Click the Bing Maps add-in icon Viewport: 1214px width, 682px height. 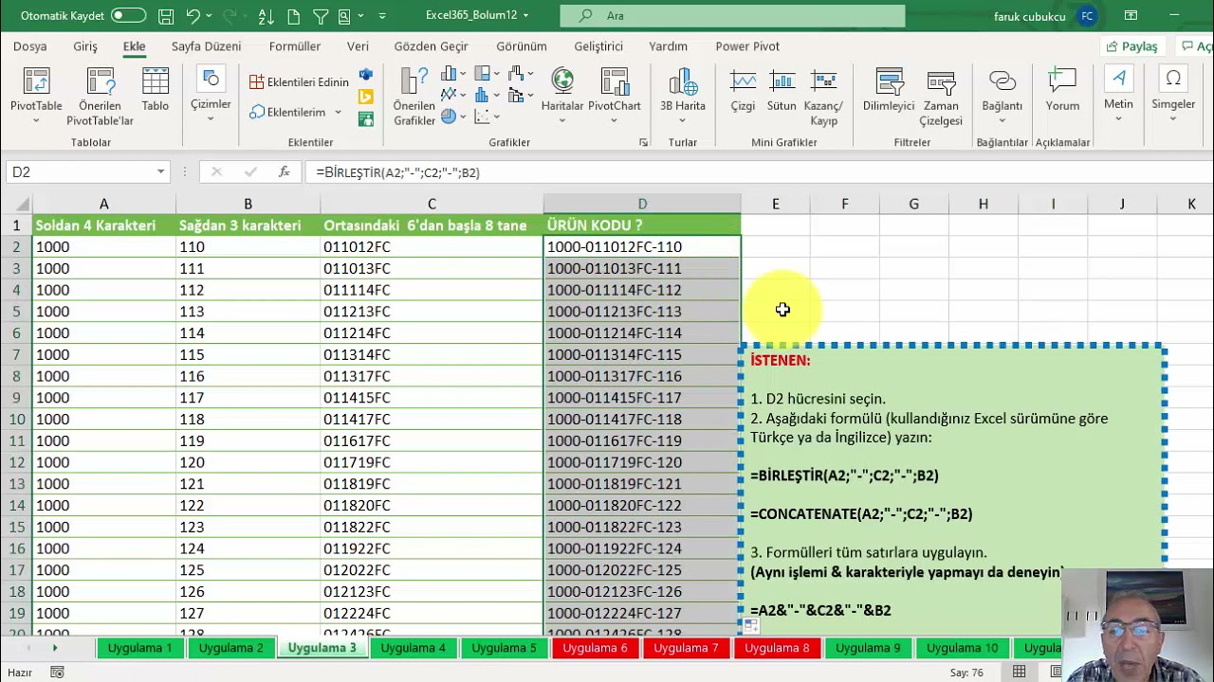pos(366,97)
